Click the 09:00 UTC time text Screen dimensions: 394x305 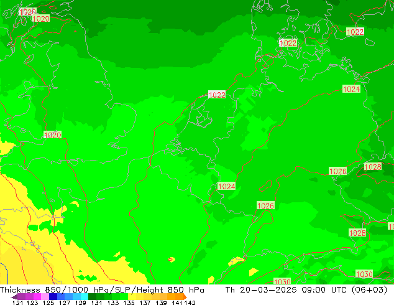[324, 290]
